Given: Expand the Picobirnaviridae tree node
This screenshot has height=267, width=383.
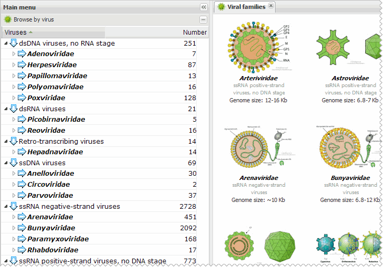Looking at the screenshot, I should coord(14,119).
